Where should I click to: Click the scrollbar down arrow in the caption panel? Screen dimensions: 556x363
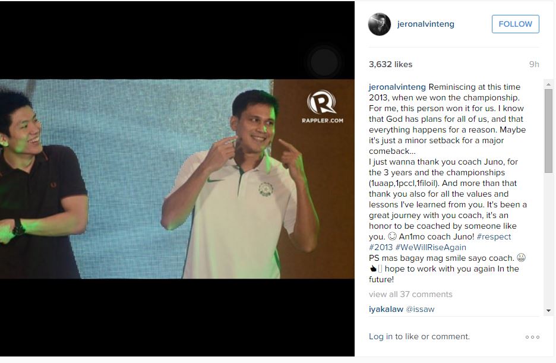548,311
